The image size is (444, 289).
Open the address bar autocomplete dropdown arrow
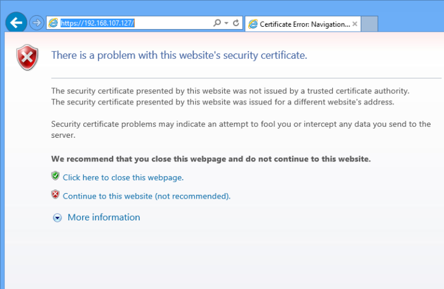tap(226, 23)
